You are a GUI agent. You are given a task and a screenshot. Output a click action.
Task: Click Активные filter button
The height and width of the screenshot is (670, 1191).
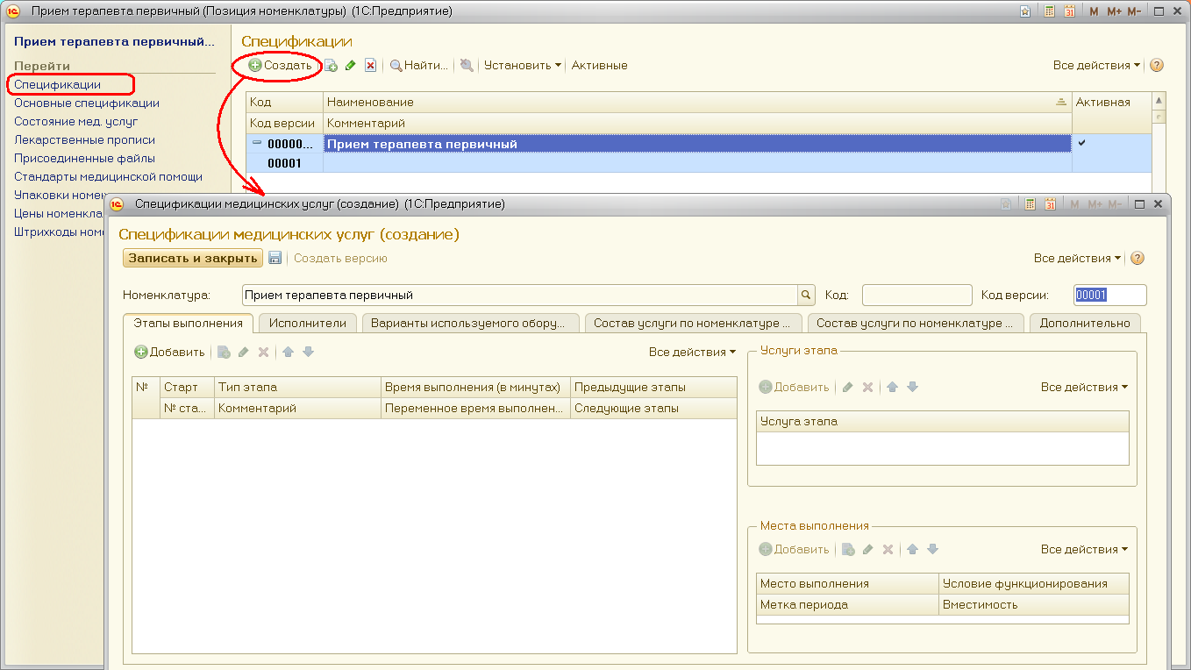pyautogui.click(x=600, y=65)
